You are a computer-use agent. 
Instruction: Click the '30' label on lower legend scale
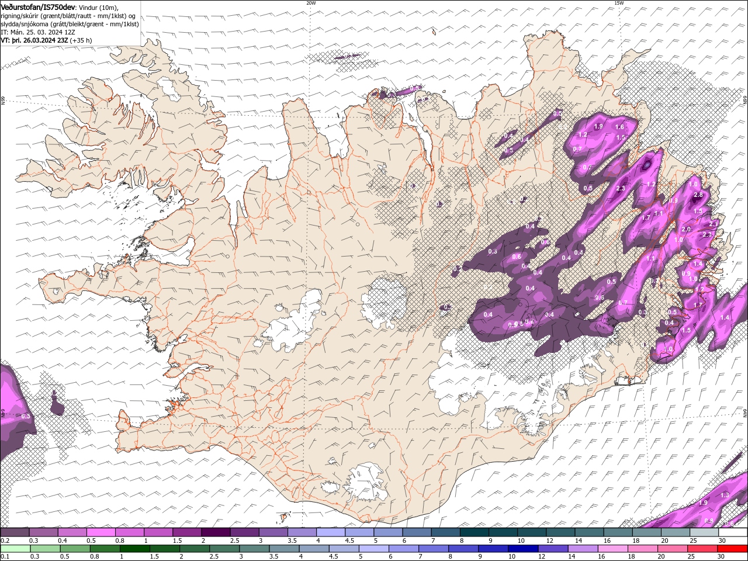click(721, 556)
